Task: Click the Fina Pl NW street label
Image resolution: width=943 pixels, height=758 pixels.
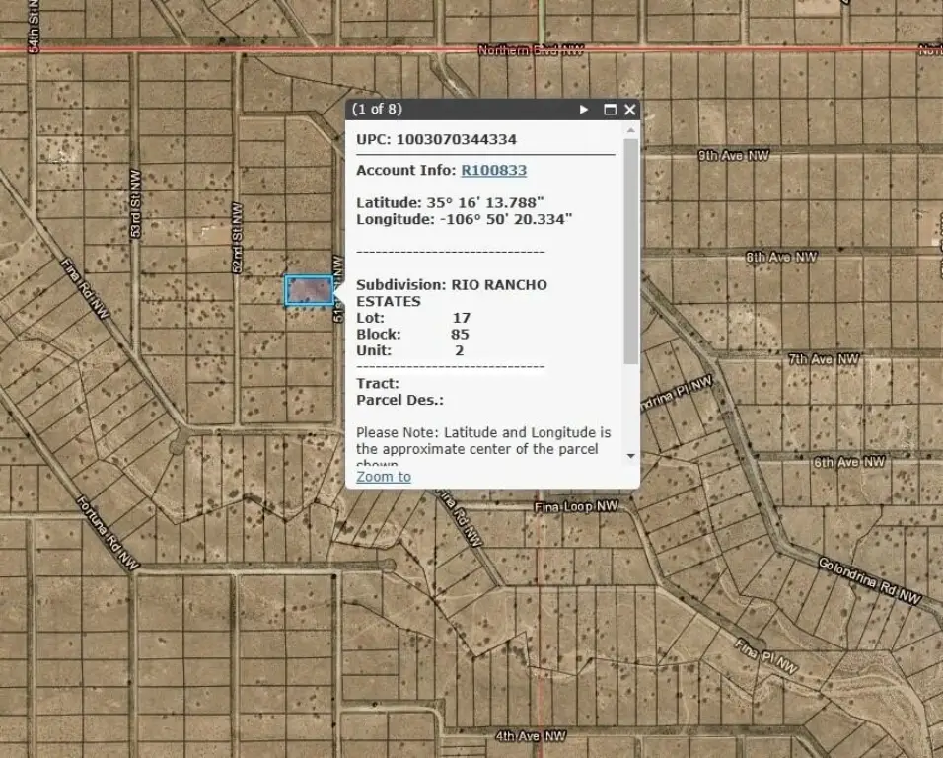Action: (x=765, y=655)
